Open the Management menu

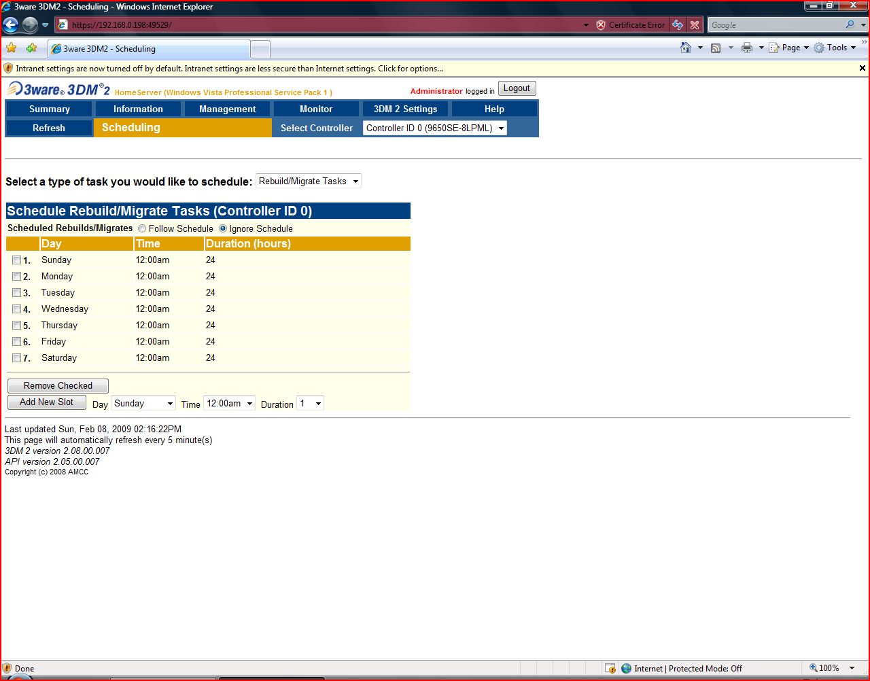227,109
